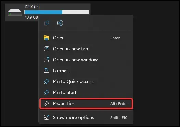Click the DISK (F:) drive icon
The width and height of the screenshot is (180, 127).
pos(15,13)
